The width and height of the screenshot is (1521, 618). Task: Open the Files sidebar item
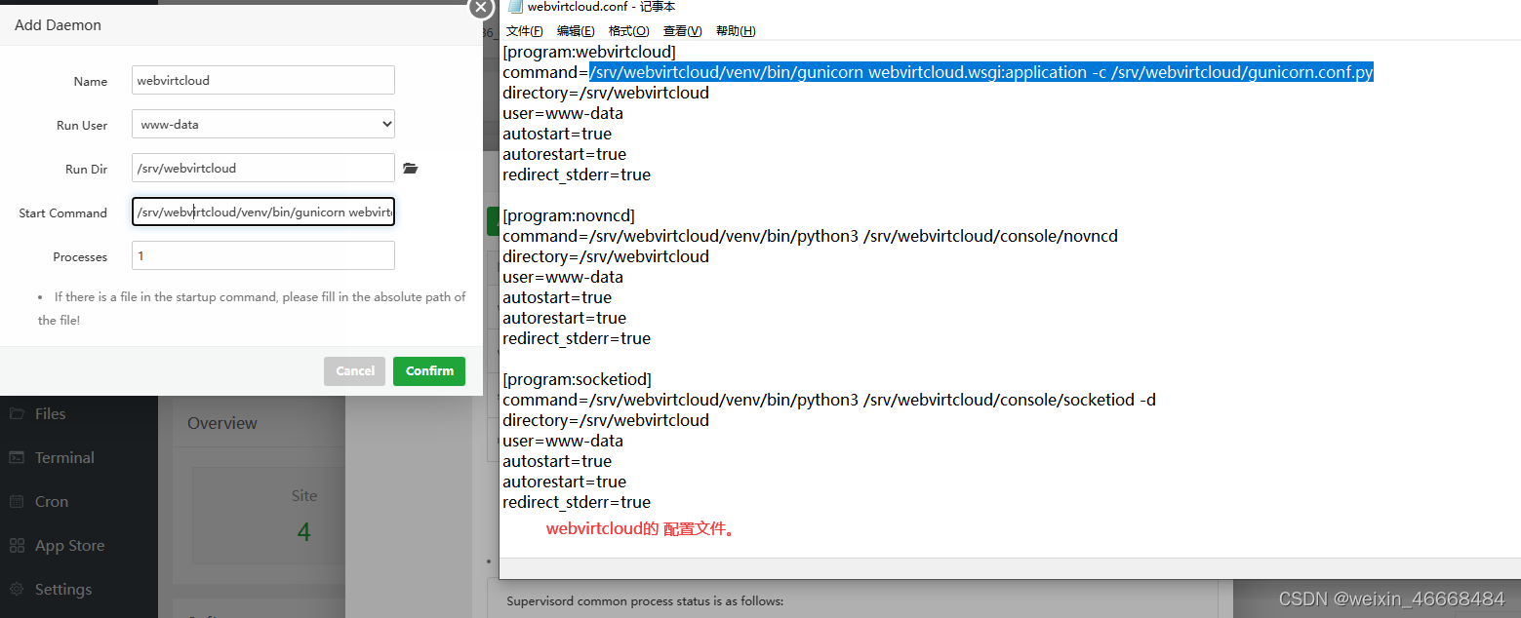(50, 413)
